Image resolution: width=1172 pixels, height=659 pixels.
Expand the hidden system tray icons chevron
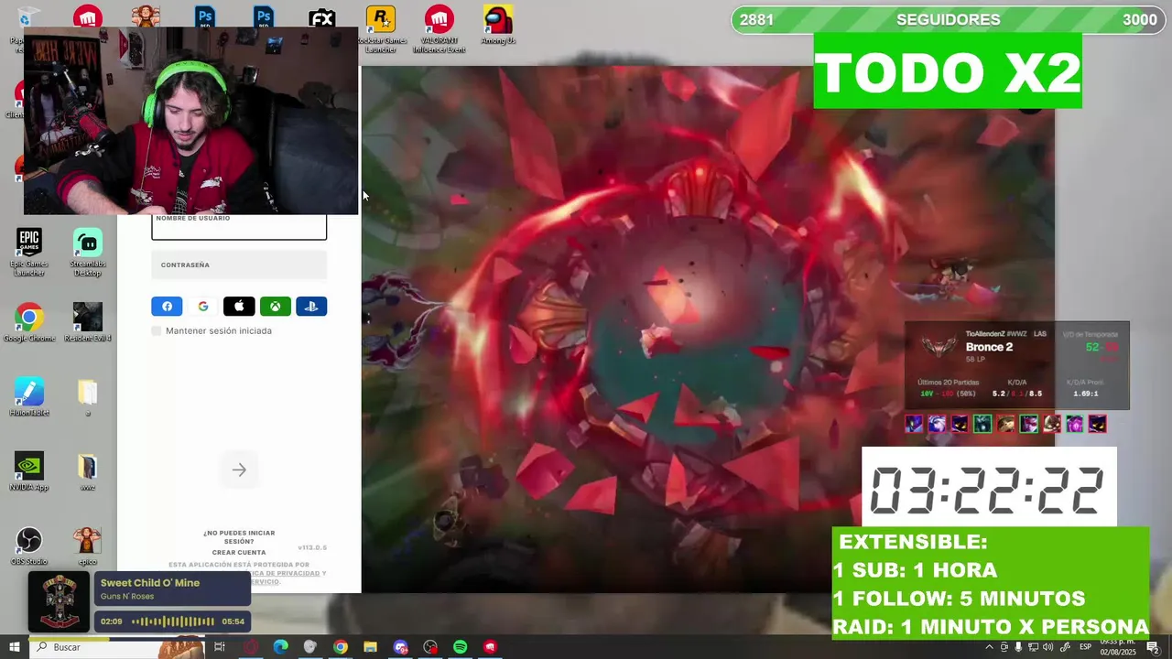(x=989, y=647)
